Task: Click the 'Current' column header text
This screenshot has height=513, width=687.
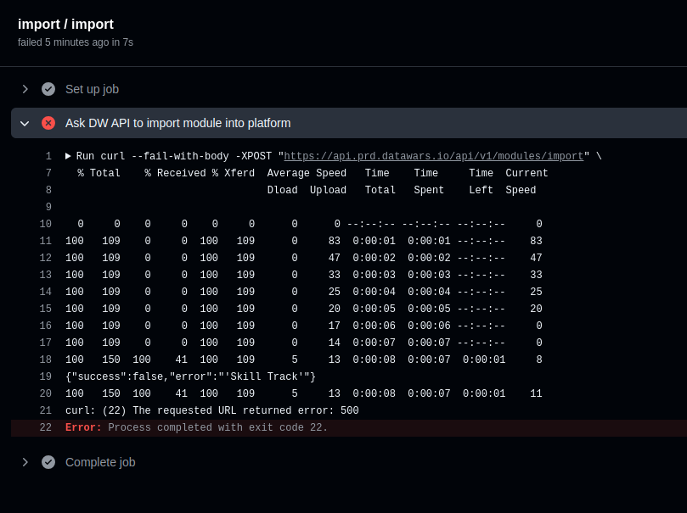Action: click(x=527, y=173)
